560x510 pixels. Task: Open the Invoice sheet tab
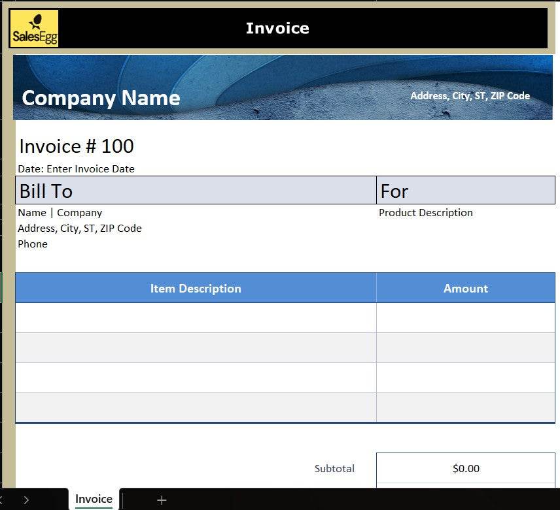(94, 500)
